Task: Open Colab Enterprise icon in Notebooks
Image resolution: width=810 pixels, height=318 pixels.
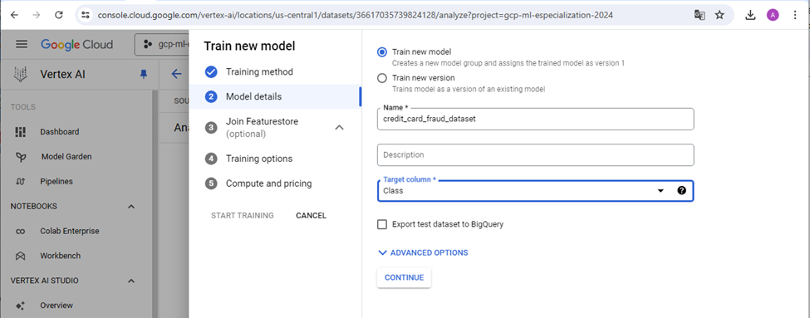Action: pos(21,231)
